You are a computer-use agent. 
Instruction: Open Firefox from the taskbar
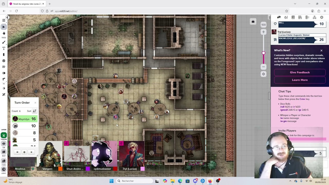click(210, 181)
